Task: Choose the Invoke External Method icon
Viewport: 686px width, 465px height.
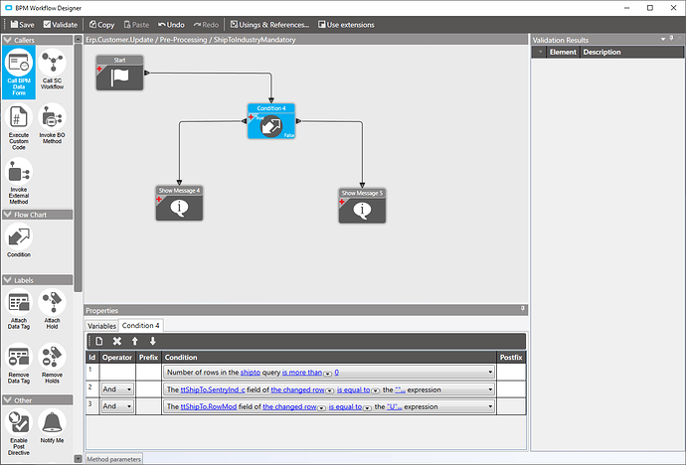Action: [x=19, y=182]
